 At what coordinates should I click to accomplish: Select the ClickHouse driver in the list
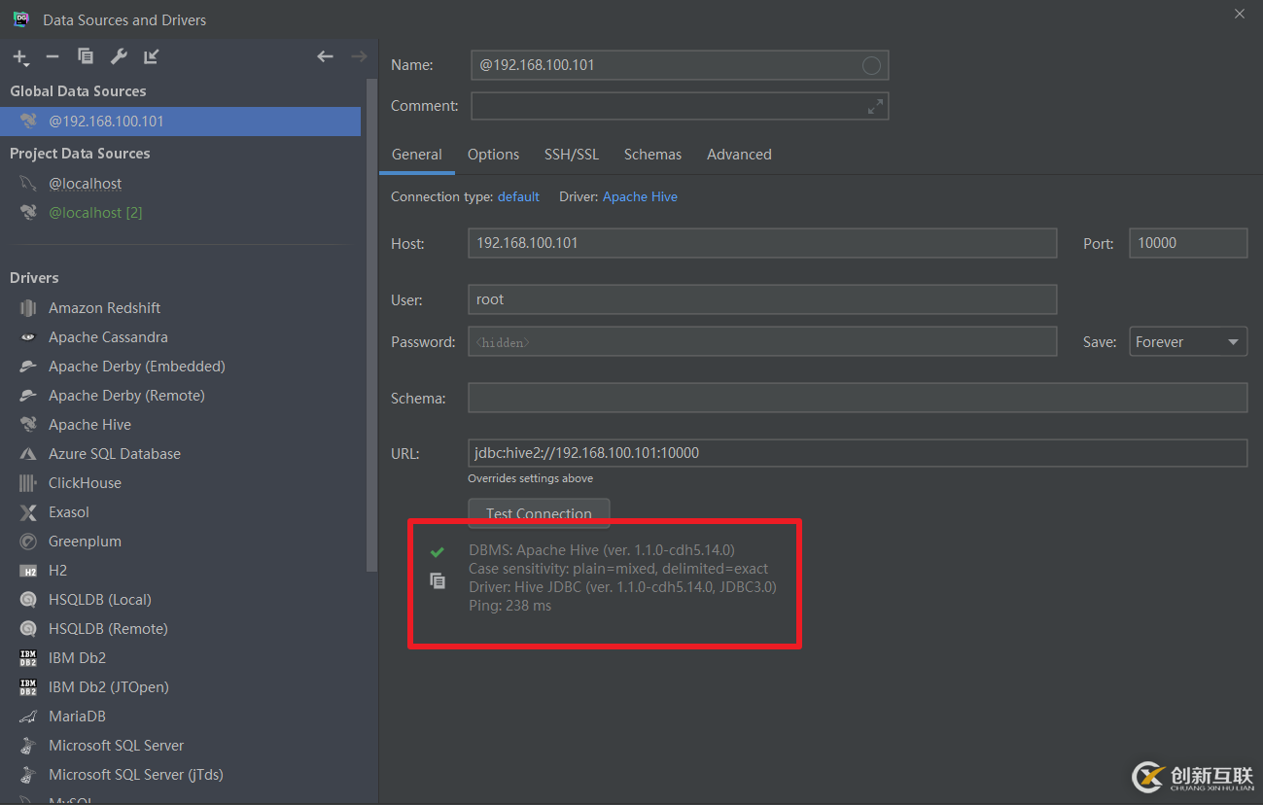click(x=85, y=483)
